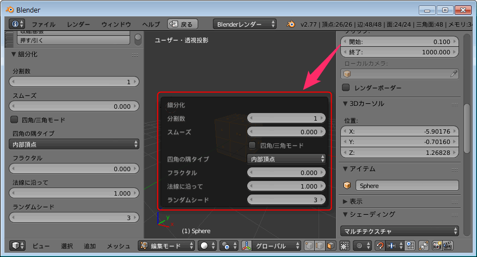The height and width of the screenshot is (257, 477).
Task: Open the viewport shading sphere dropdown
Action: tap(207, 246)
